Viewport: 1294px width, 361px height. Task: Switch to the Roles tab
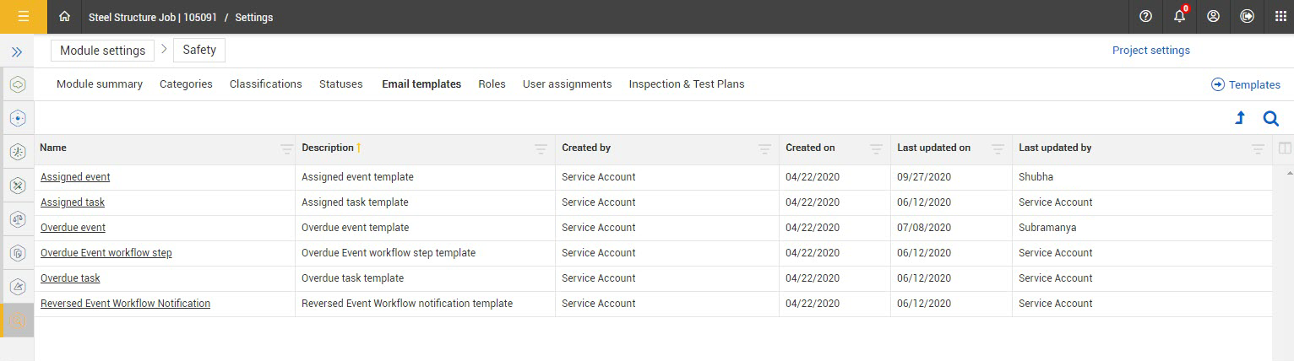click(492, 84)
